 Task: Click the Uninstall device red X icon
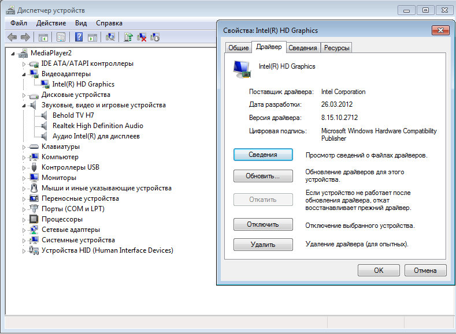(x=142, y=37)
